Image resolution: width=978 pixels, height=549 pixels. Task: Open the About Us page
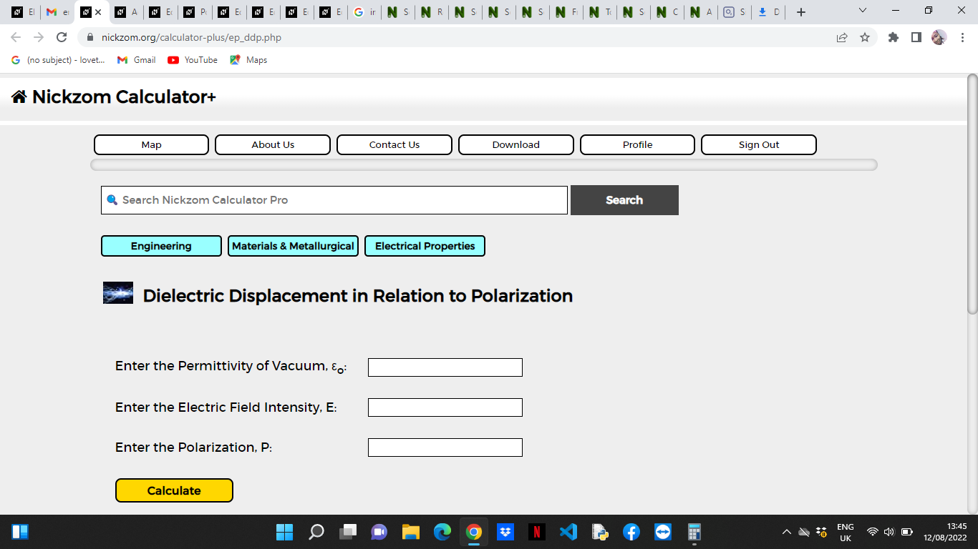pos(273,144)
